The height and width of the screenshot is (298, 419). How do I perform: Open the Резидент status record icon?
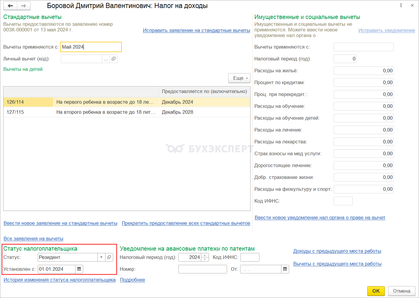pyautogui.click(x=109, y=257)
